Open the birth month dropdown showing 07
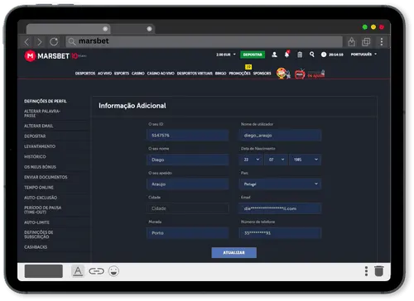414x301 pixels. pos(276,160)
